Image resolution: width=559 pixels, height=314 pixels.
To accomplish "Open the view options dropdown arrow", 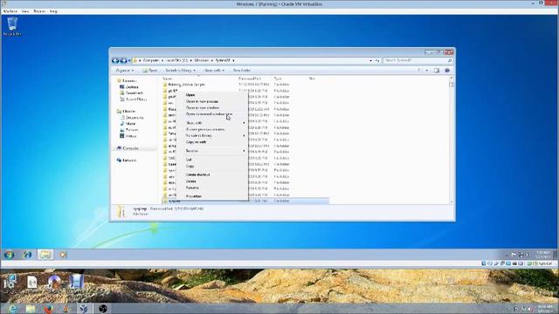I will tap(427, 71).
